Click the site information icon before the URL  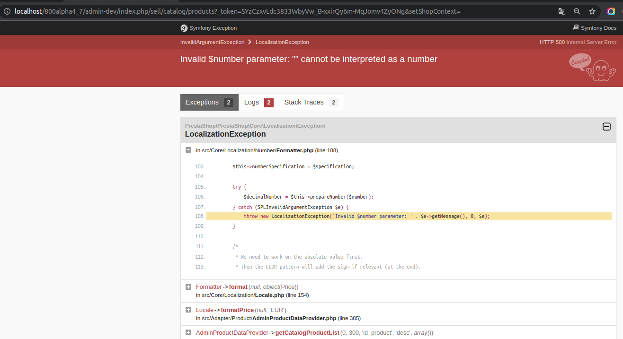[x=7, y=11]
